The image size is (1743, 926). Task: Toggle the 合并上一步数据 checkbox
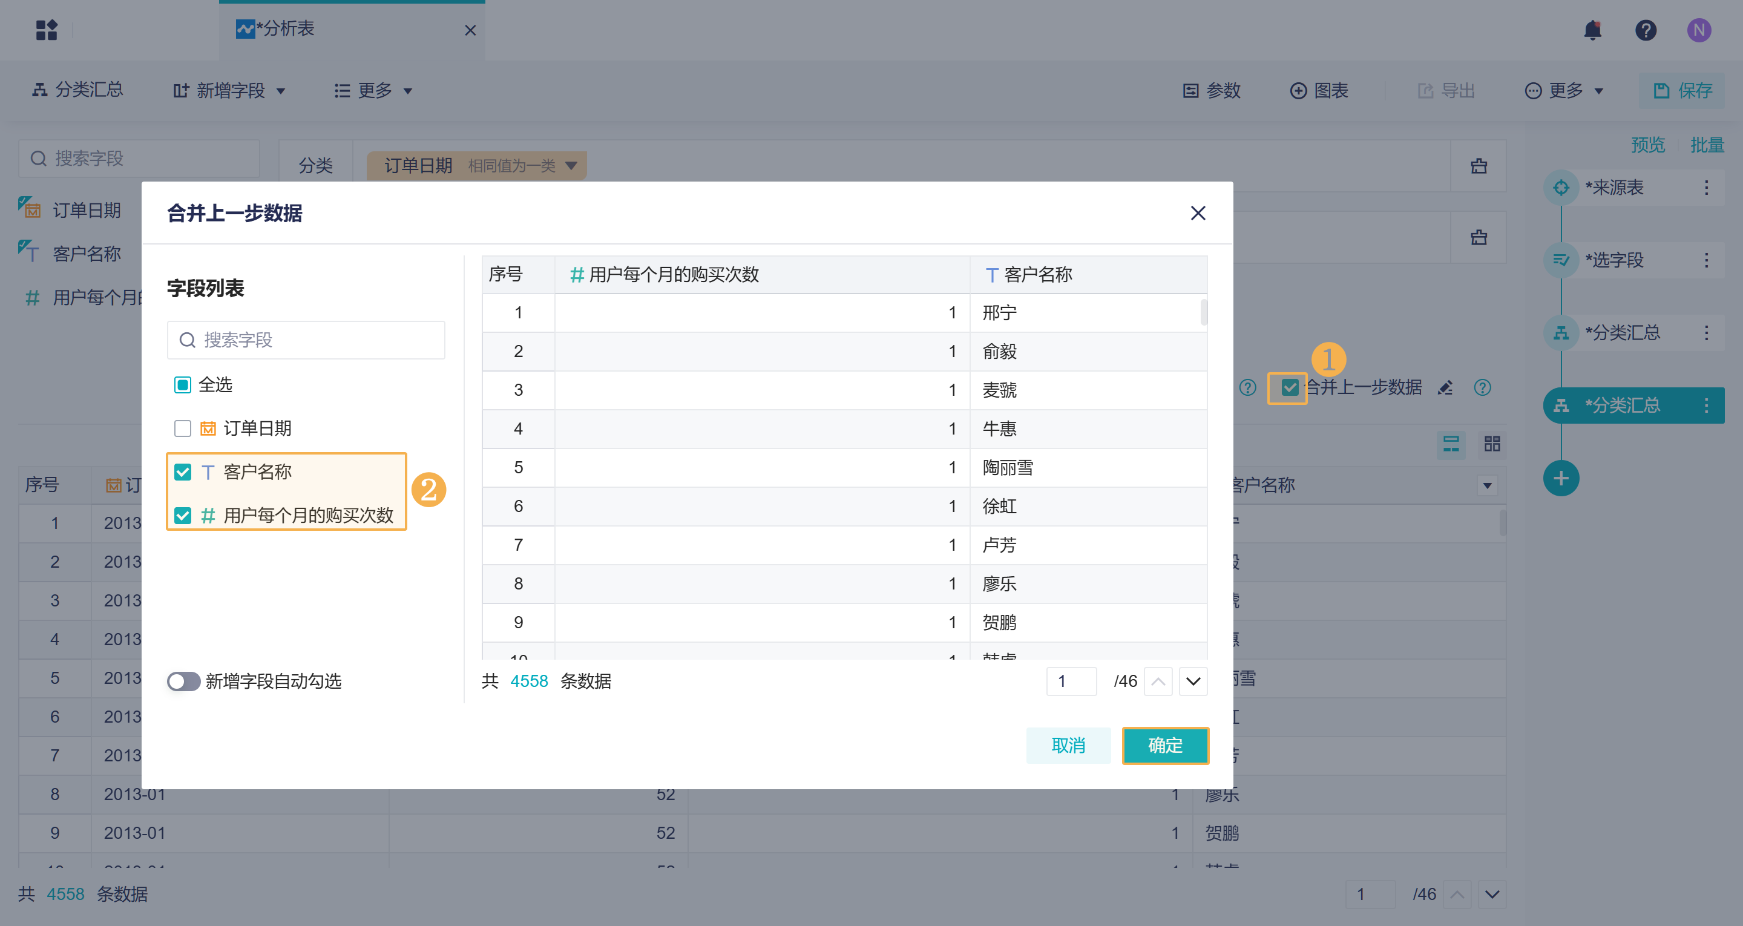tap(1290, 388)
